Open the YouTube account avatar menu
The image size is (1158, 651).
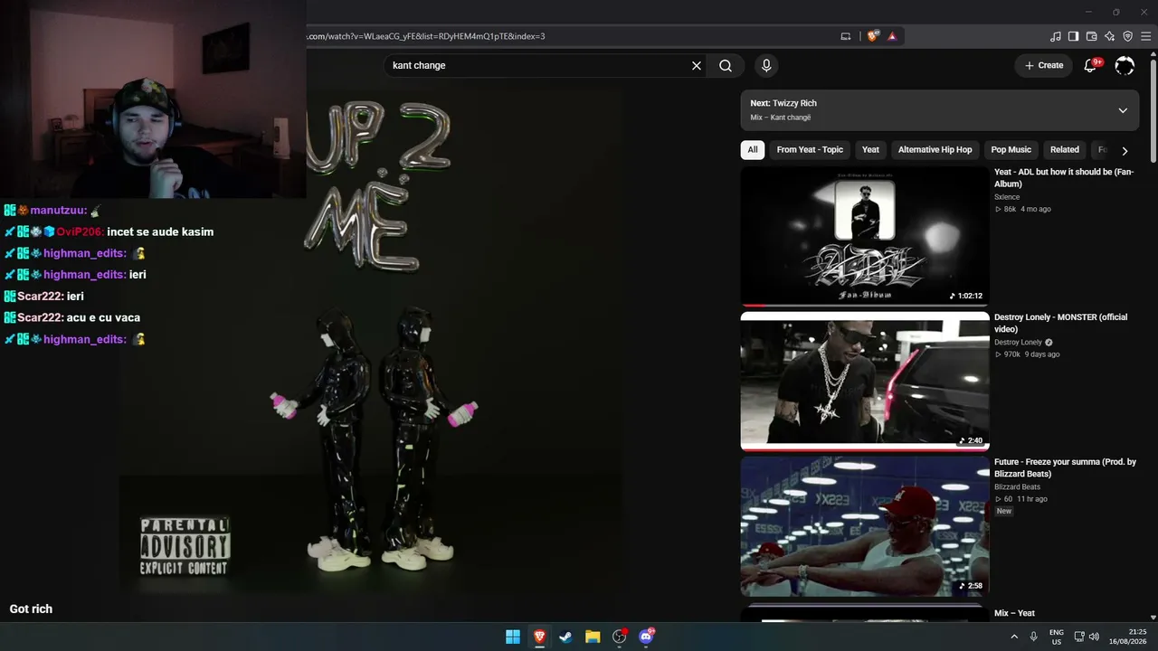click(1125, 65)
